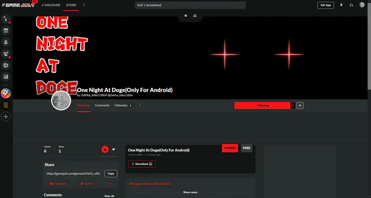
Task: Click the Comments section heading at bottom left
Action: 53,195
